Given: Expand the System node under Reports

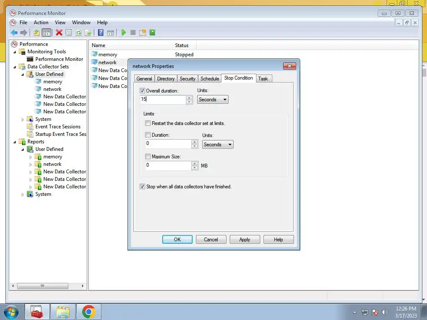Looking at the screenshot, I should tap(23, 194).
